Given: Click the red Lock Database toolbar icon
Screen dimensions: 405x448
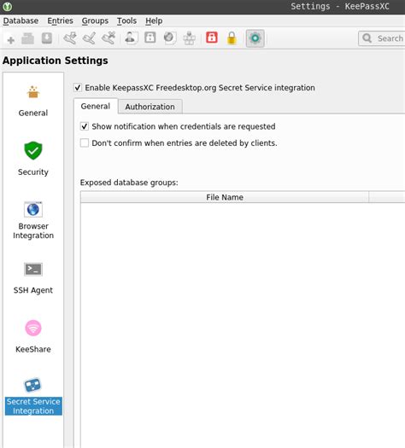Looking at the screenshot, I should (x=212, y=38).
